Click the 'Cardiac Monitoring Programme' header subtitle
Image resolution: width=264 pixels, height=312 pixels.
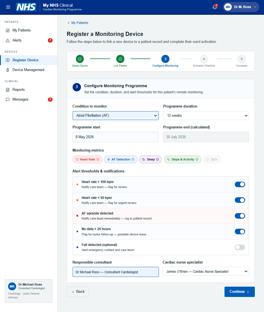pos(62,9)
